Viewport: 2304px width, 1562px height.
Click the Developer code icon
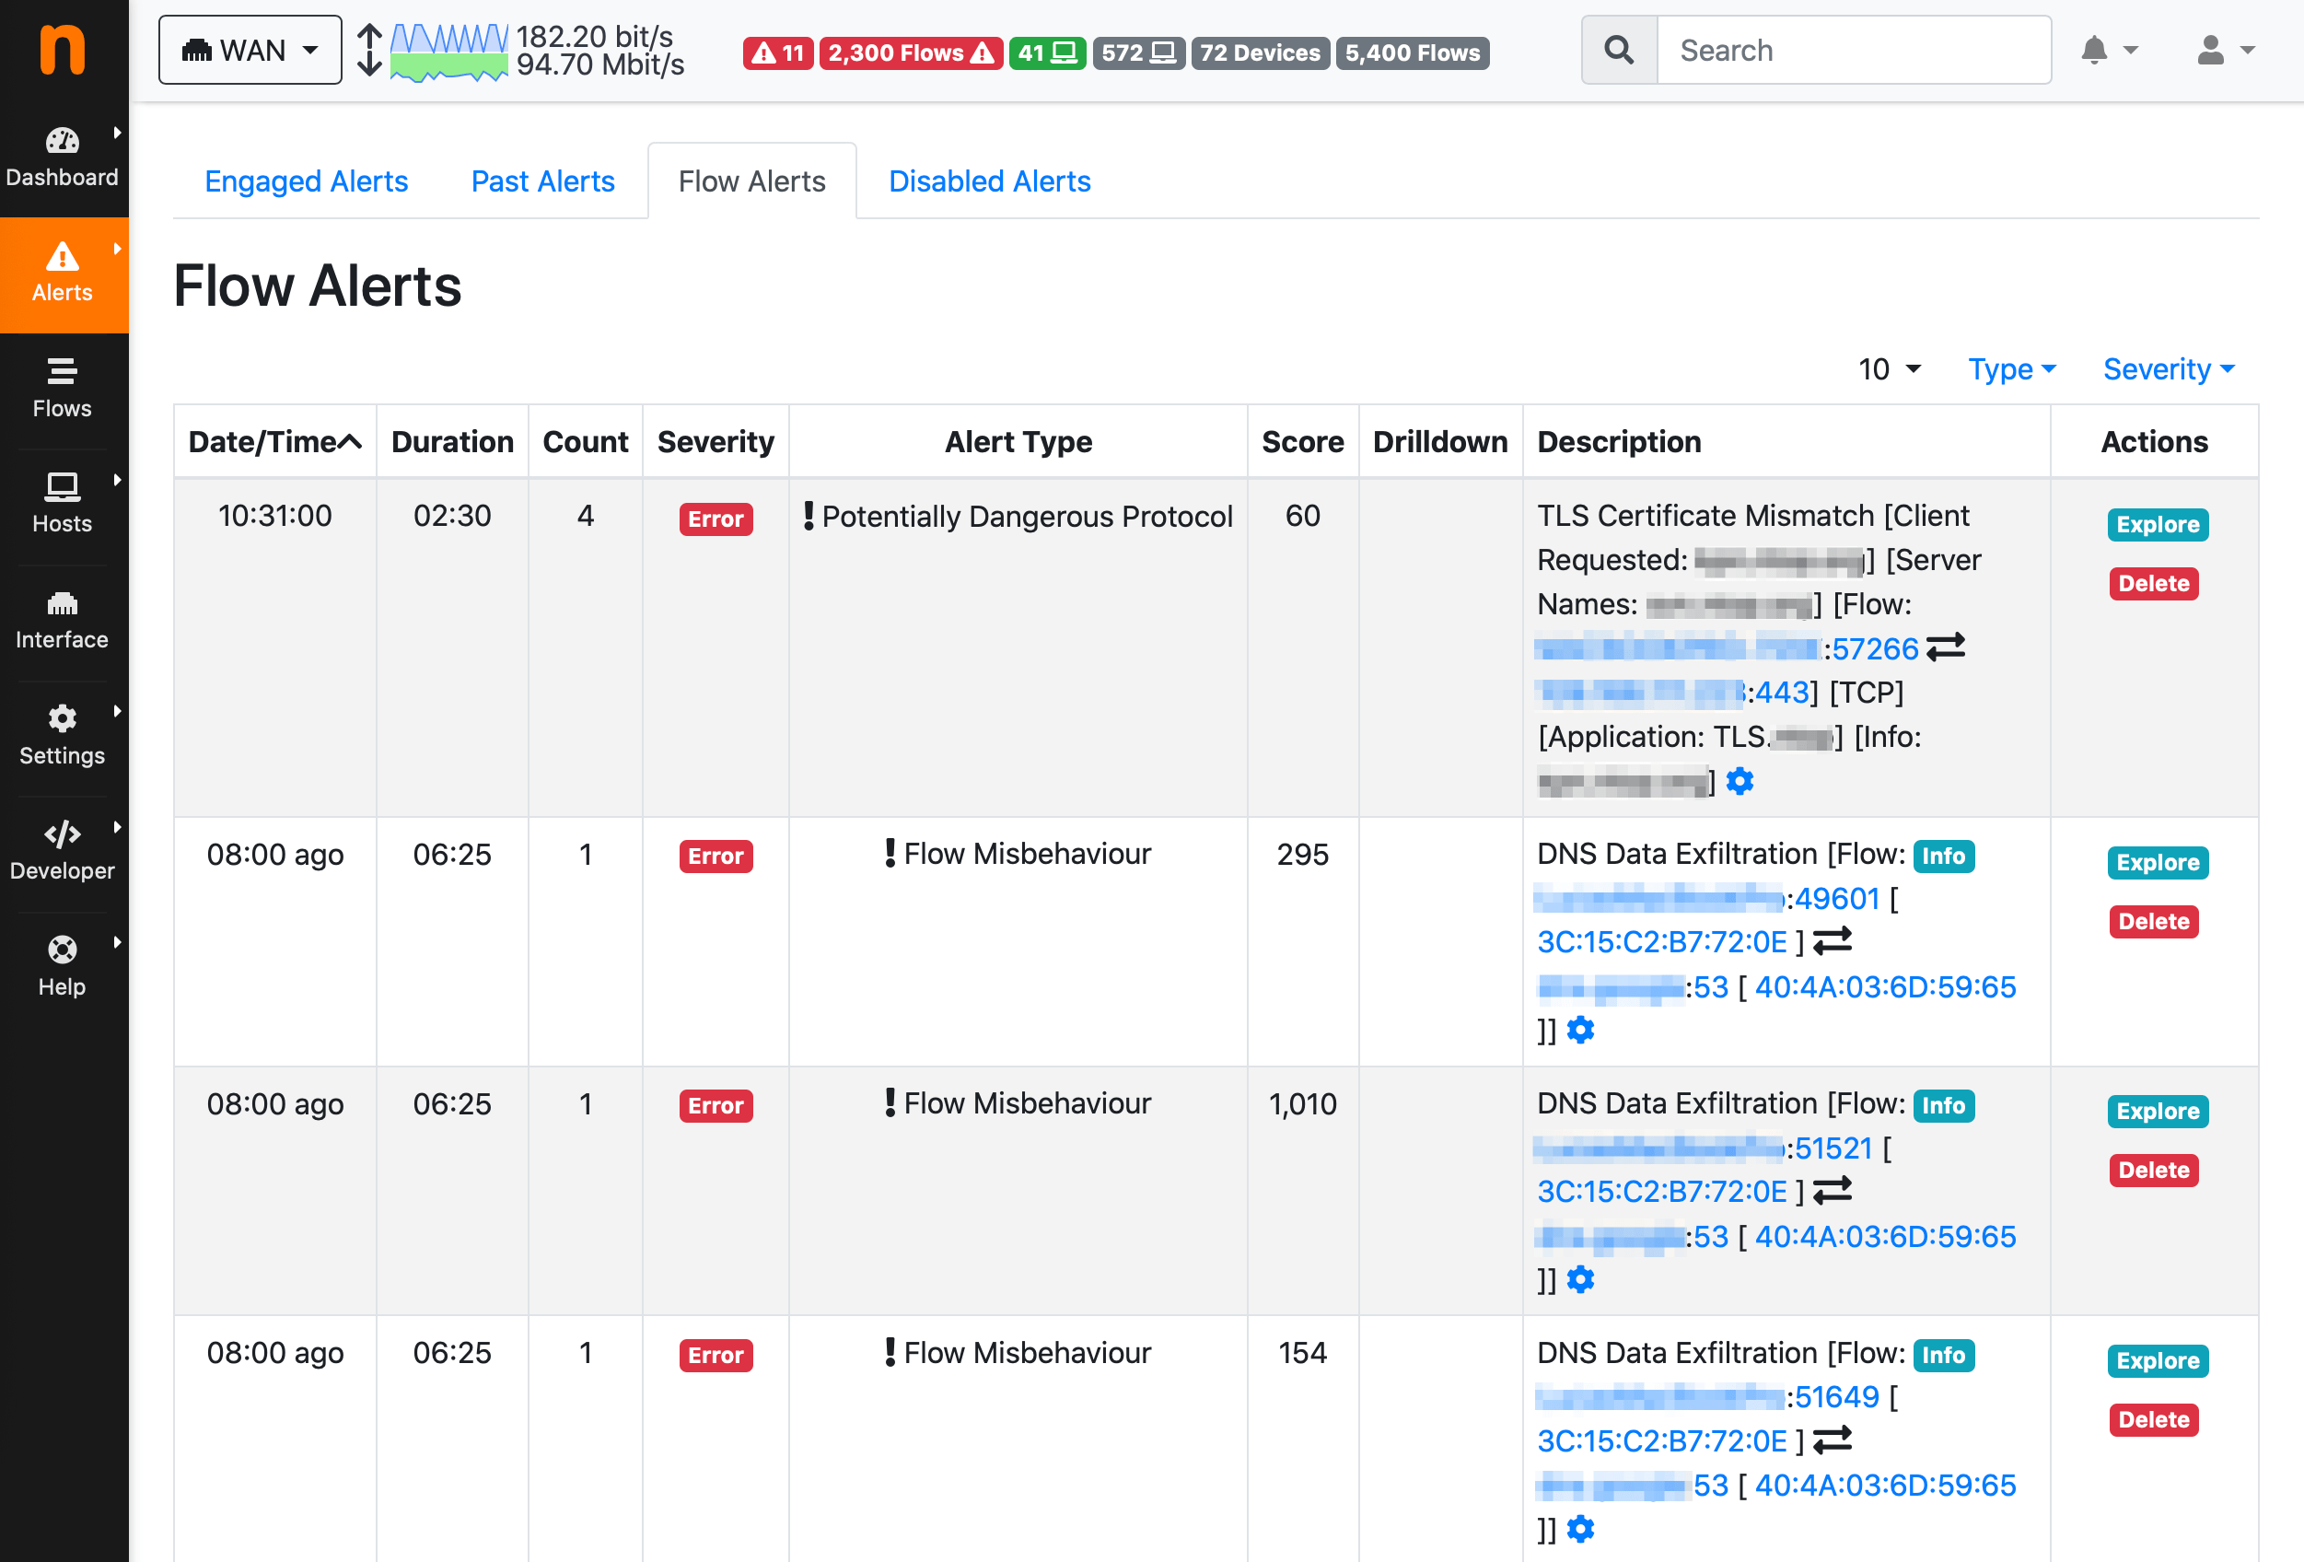point(63,834)
